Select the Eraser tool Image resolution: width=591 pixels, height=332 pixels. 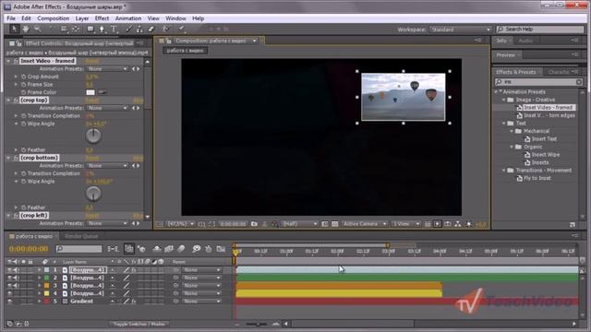151,29
